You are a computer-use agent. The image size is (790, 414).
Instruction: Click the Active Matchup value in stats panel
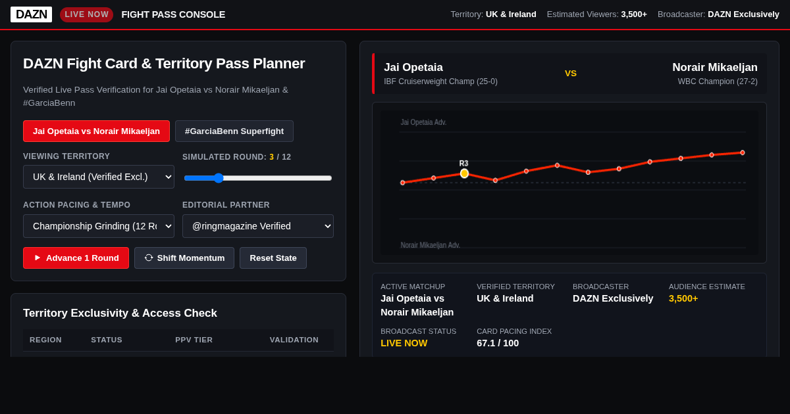pos(417,306)
